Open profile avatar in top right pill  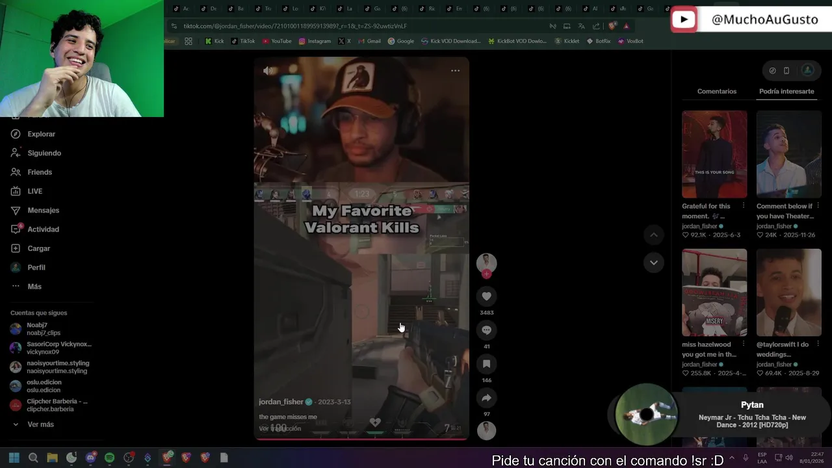807,70
